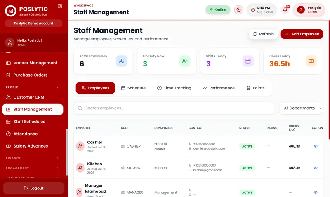Image resolution: width=330 pixels, height=197 pixels.
Task: Click Vendor Management sidebar icon
Action: [8, 63]
